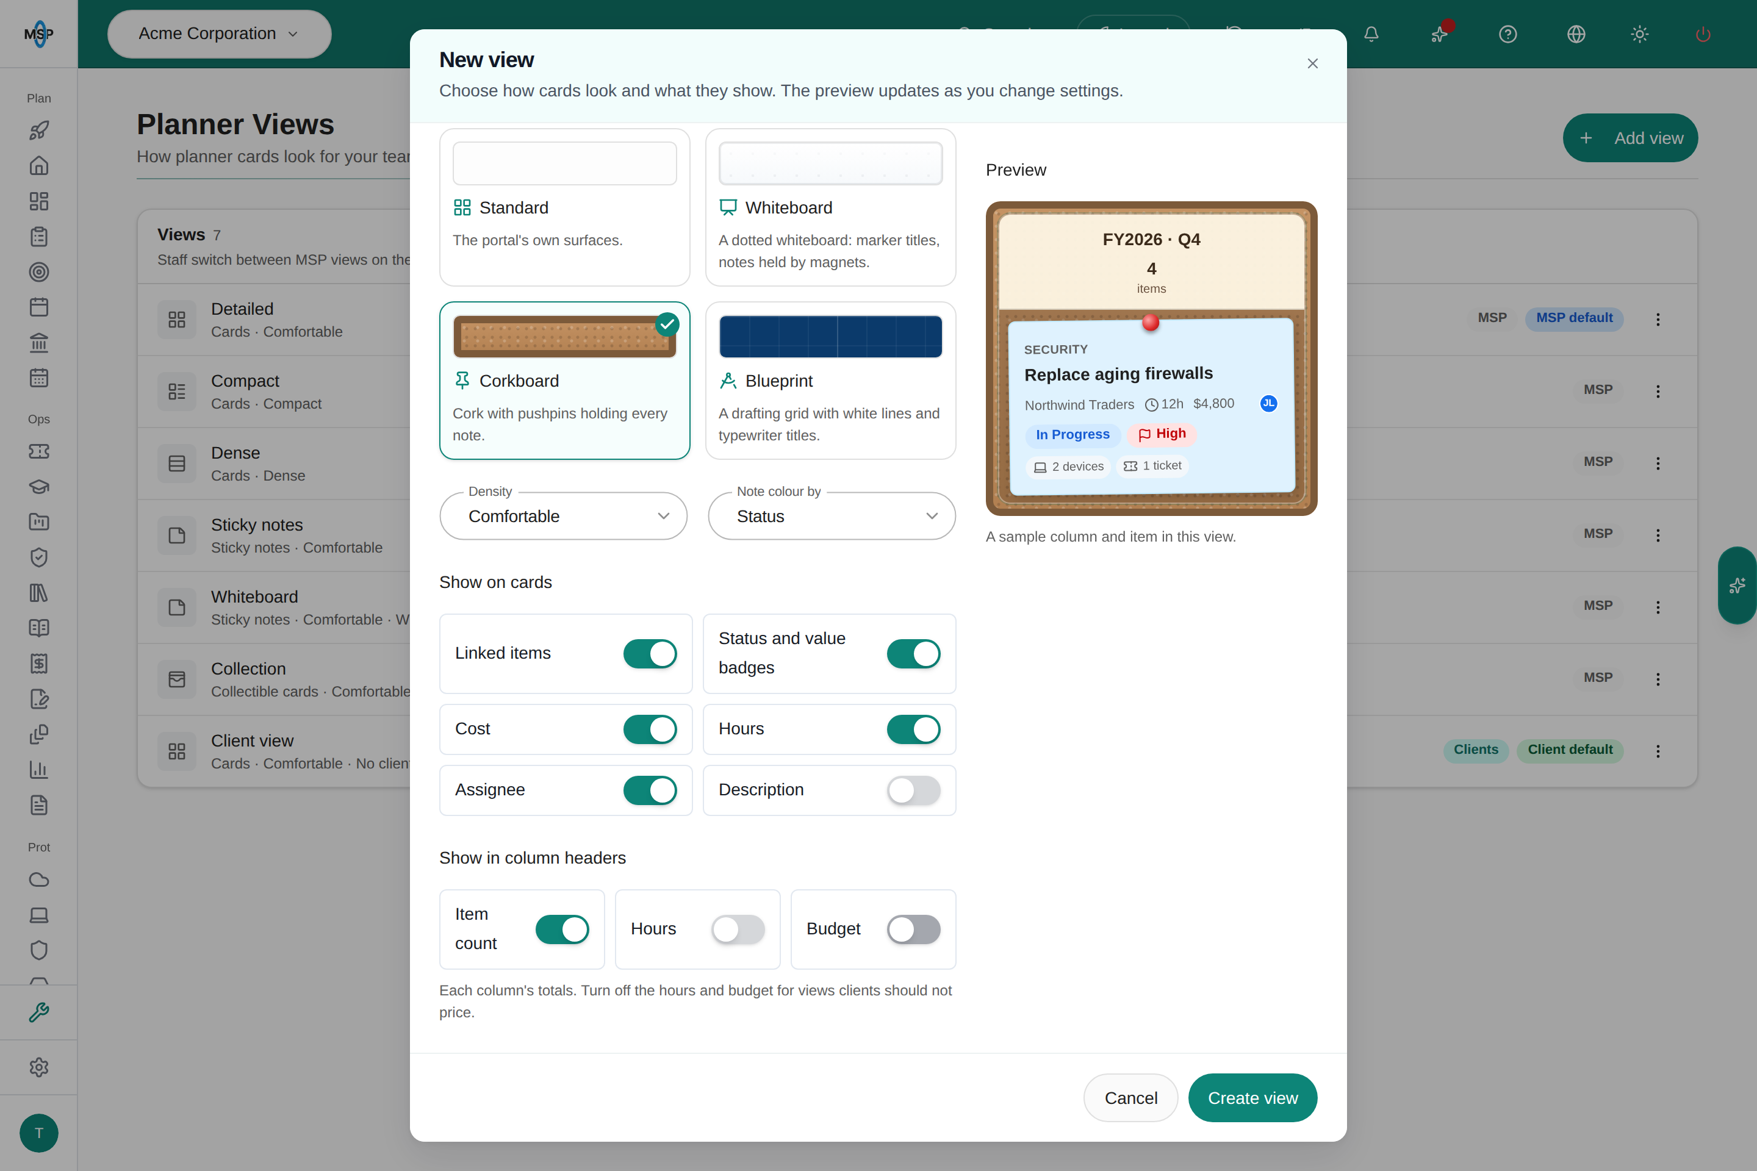Open the floating sparkle assistant tab
This screenshot has height=1171, width=1757.
1737,585
